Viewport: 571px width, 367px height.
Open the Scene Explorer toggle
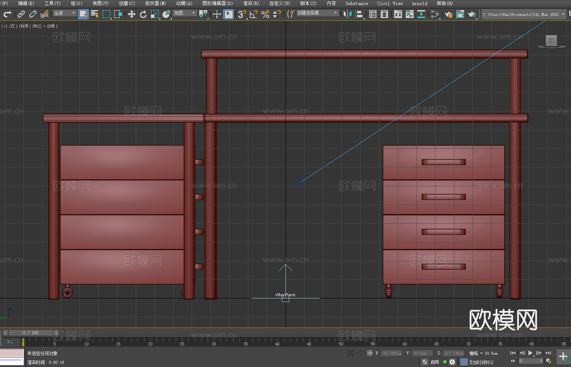(373, 14)
